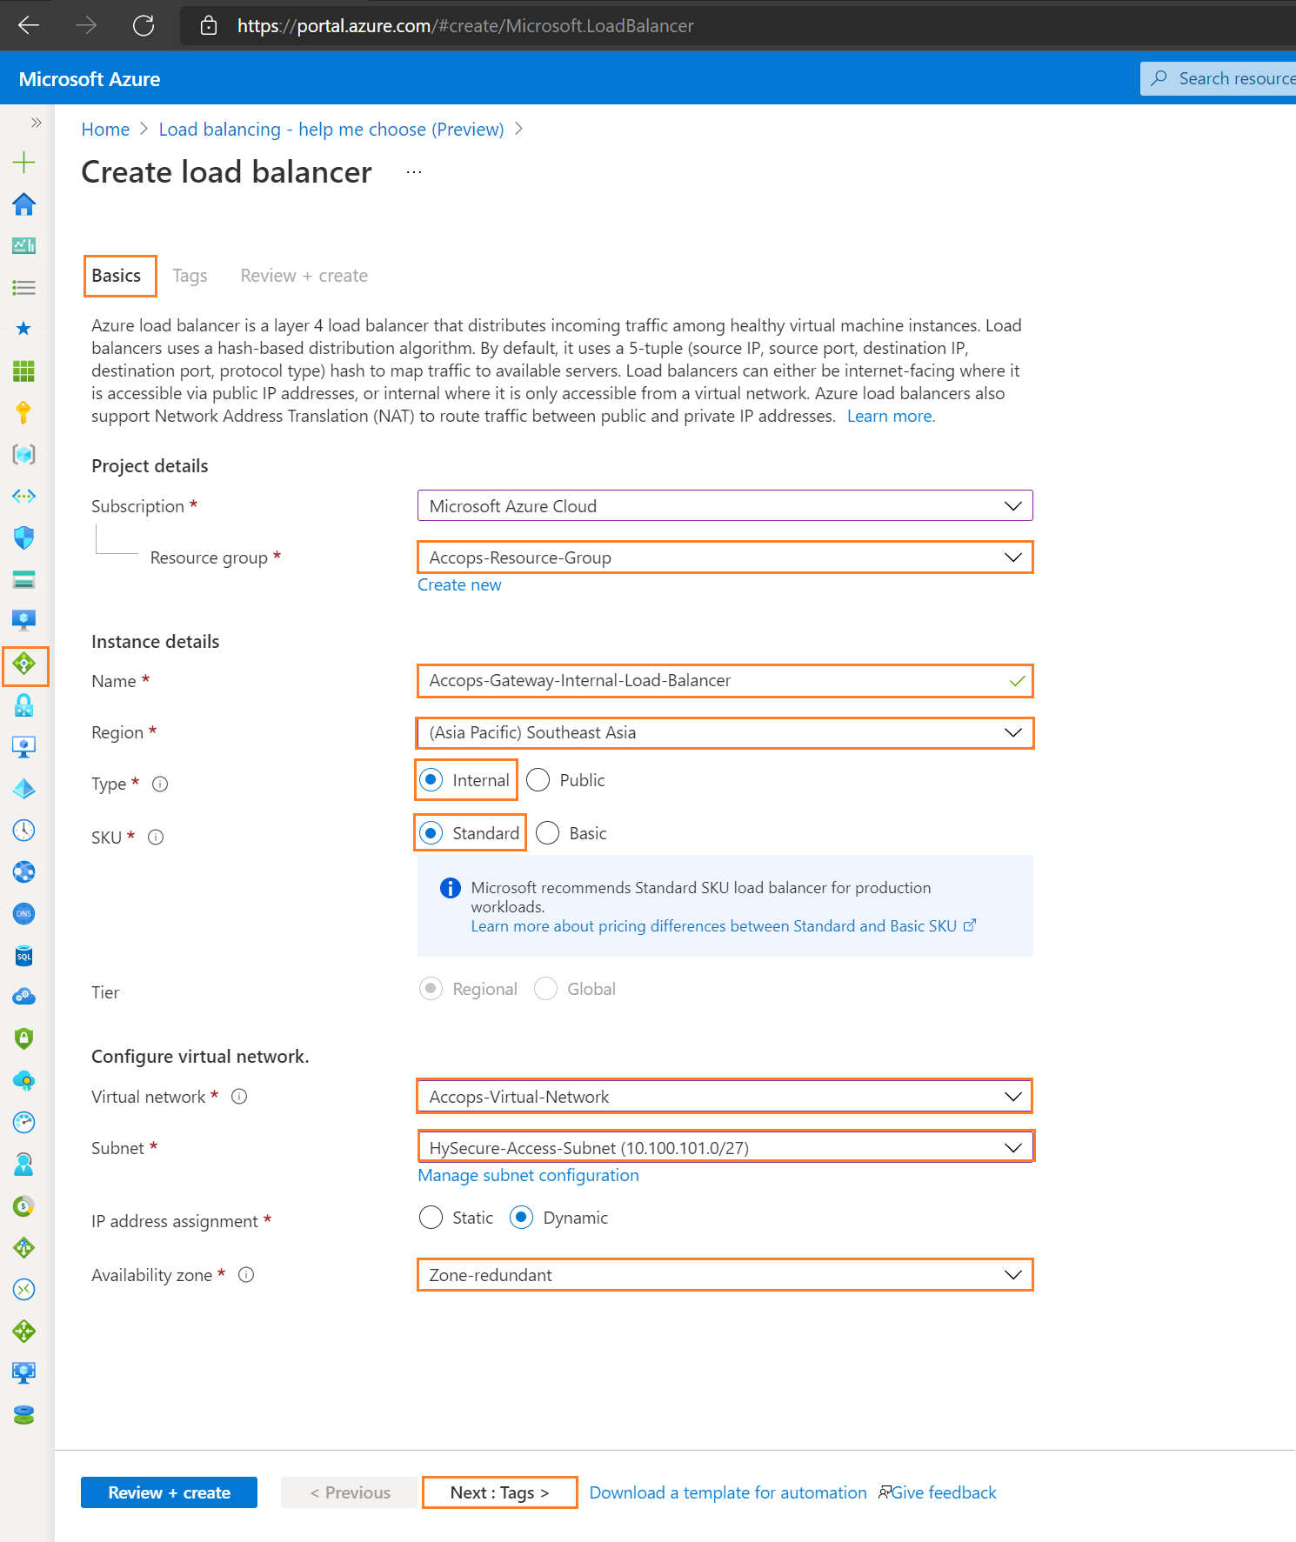Switch to the Basics tab

tap(117, 276)
